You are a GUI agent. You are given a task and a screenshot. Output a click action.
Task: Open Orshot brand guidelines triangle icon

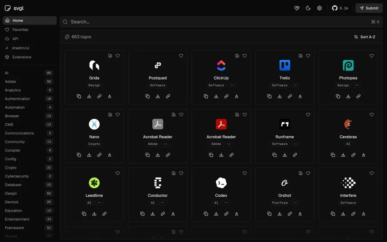tap(300, 214)
